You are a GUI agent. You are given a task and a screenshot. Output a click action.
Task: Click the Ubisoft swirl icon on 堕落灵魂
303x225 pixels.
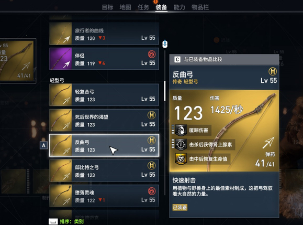(152, 191)
